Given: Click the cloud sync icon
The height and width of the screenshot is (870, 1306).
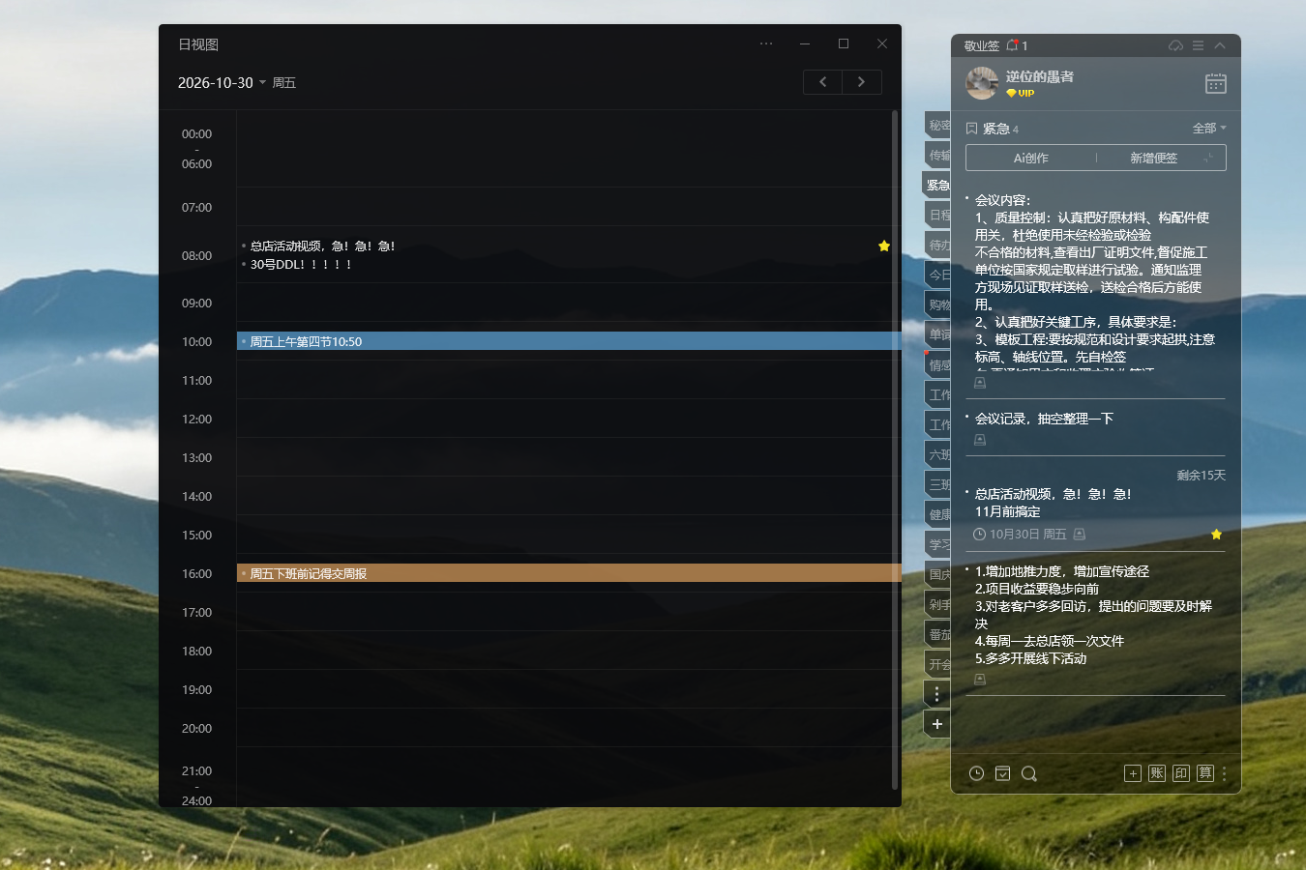Looking at the screenshot, I should pos(1175,45).
